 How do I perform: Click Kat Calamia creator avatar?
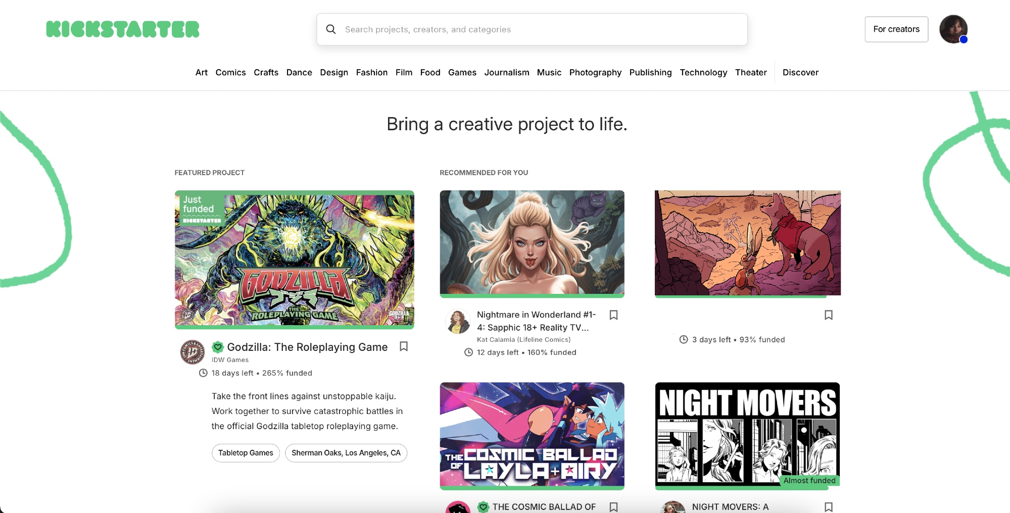point(458,322)
